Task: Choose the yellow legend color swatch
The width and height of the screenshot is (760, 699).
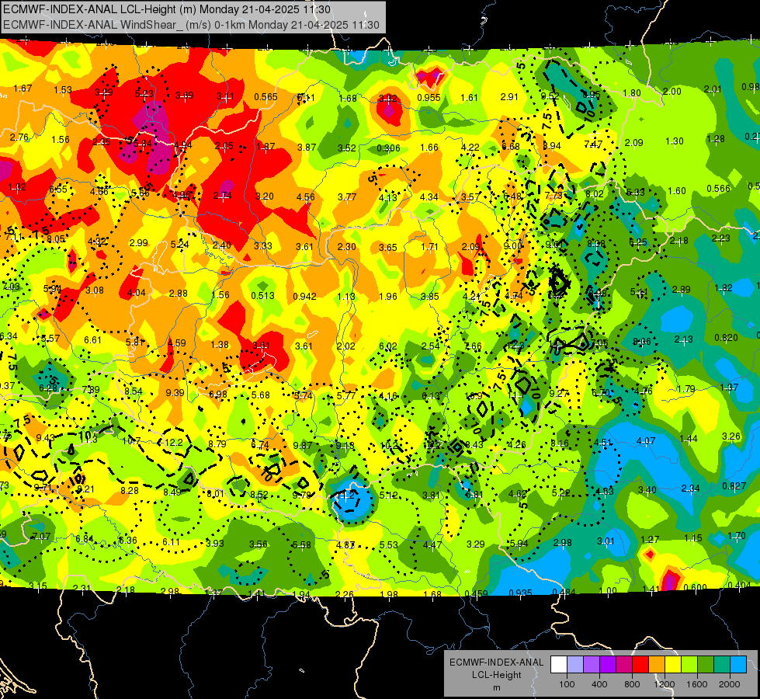Action: pyautogui.click(x=673, y=665)
